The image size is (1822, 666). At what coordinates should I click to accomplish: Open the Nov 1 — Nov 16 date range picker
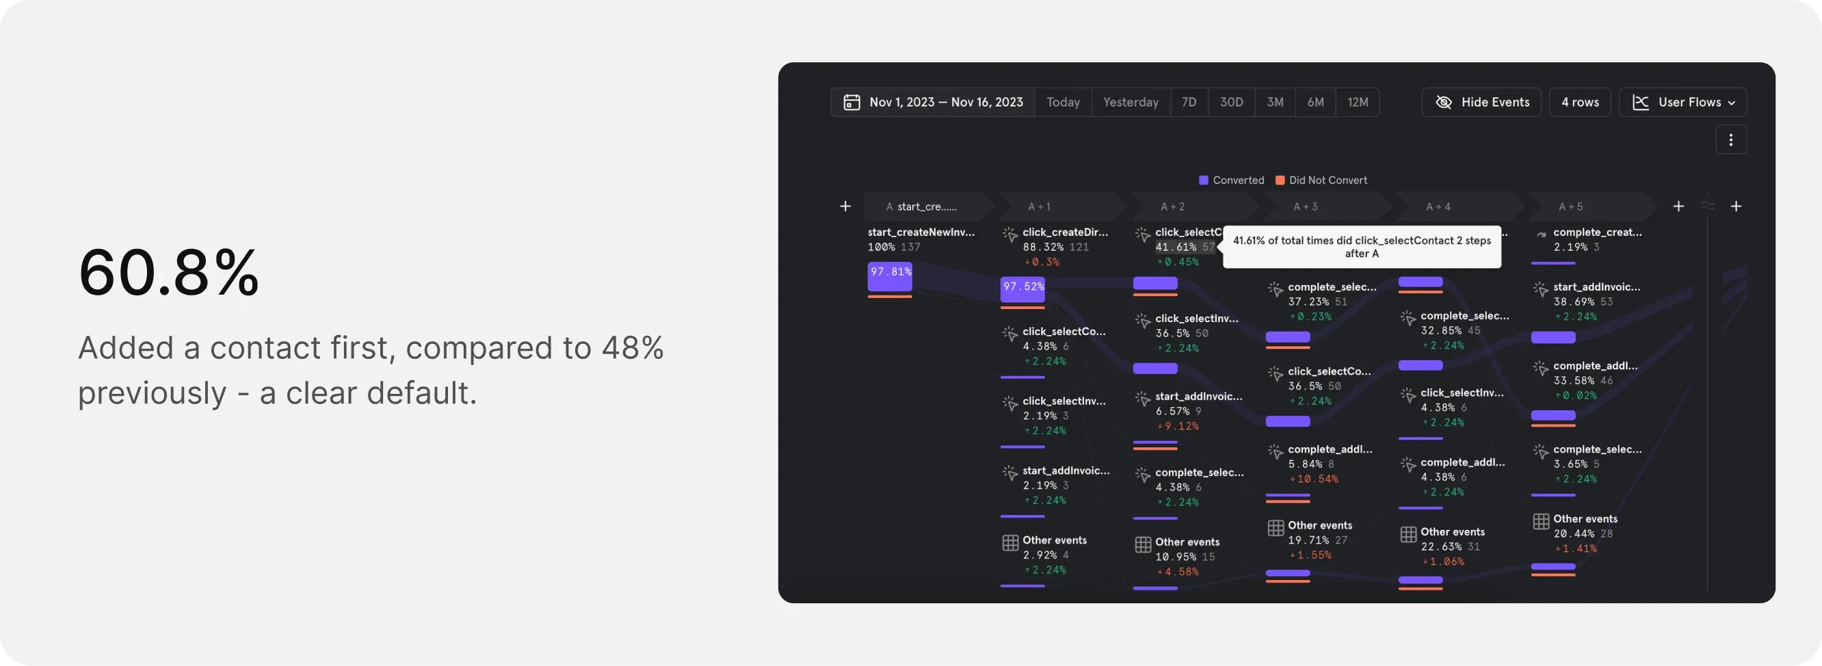pyautogui.click(x=946, y=101)
